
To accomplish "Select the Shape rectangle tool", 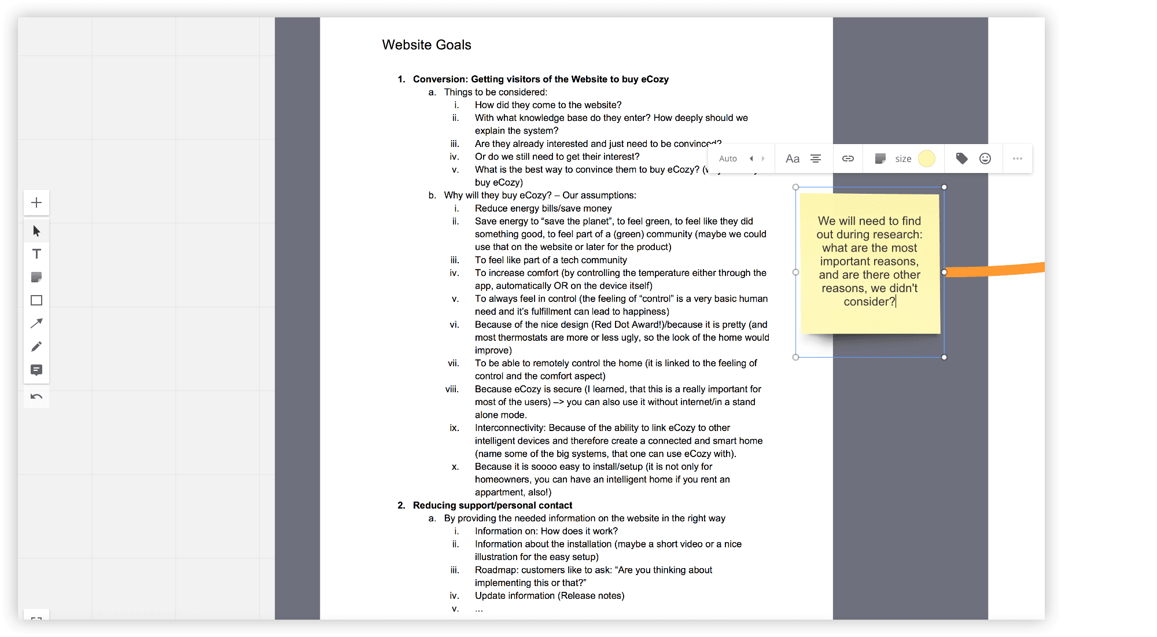I will click(36, 300).
